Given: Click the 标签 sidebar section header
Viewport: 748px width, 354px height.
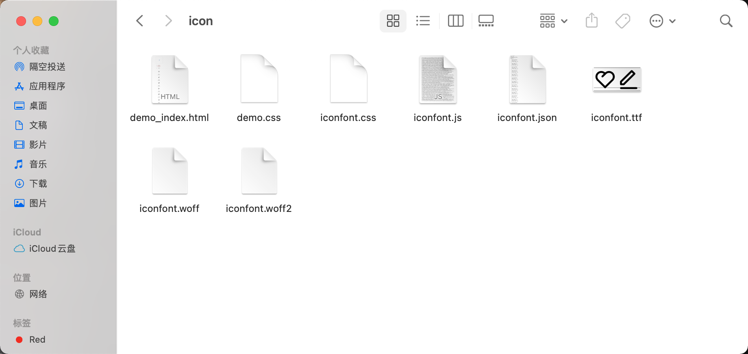Looking at the screenshot, I should pos(22,323).
